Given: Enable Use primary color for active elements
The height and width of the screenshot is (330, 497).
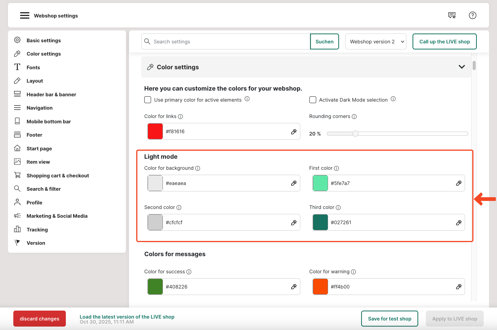Looking at the screenshot, I should [148, 100].
